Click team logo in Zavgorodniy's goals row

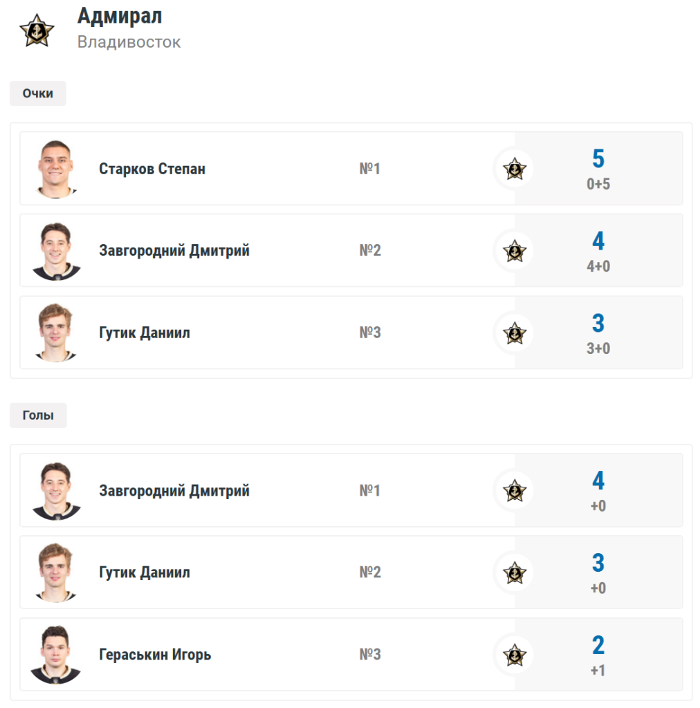click(514, 491)
